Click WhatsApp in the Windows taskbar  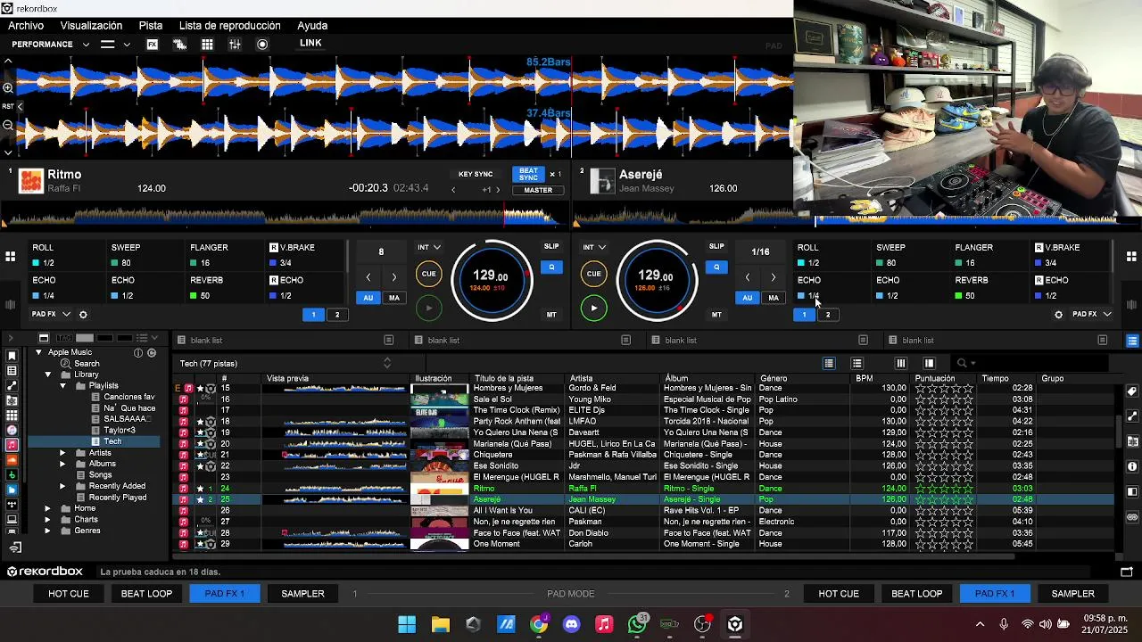coord(637,624)
